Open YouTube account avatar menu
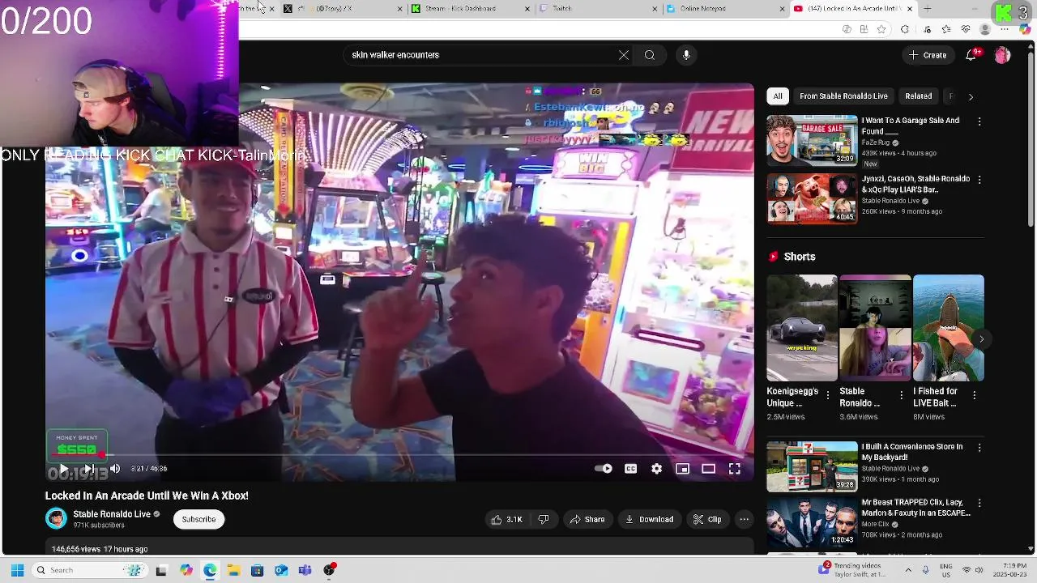 [x=1002, y=55]
